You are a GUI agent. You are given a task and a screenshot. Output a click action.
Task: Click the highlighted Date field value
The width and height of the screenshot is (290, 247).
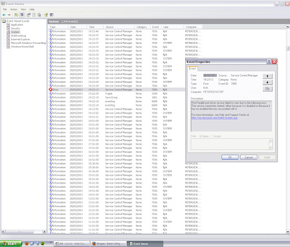[x=210, y=76]
